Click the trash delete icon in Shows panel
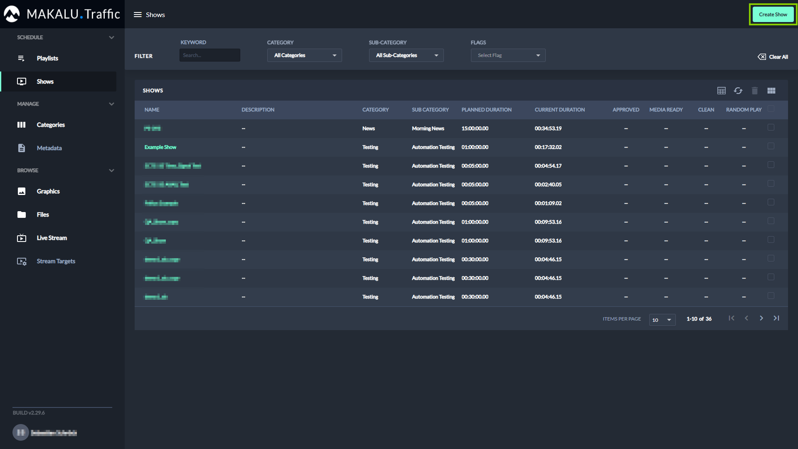 (755, 91)
